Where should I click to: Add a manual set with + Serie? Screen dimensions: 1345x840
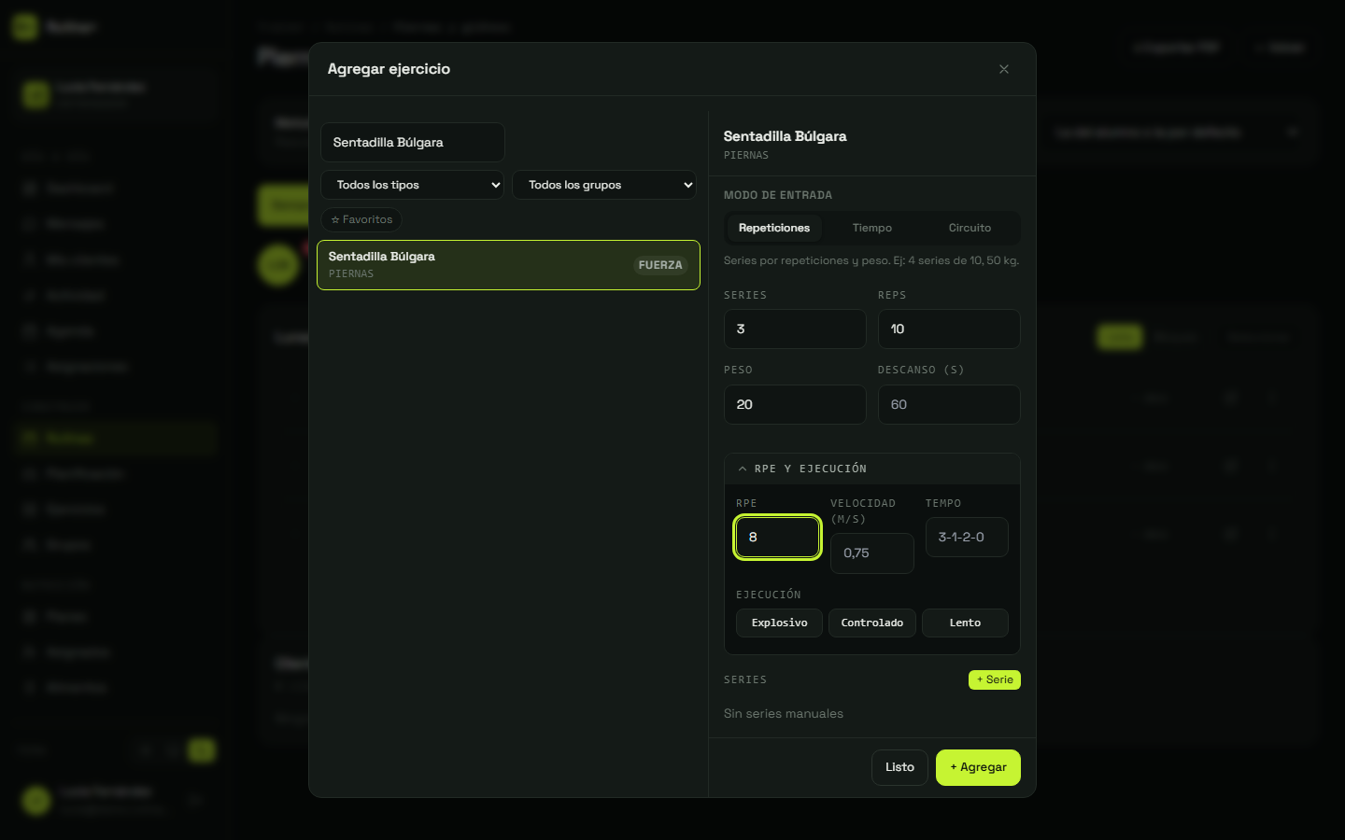[x=995, y=679]
